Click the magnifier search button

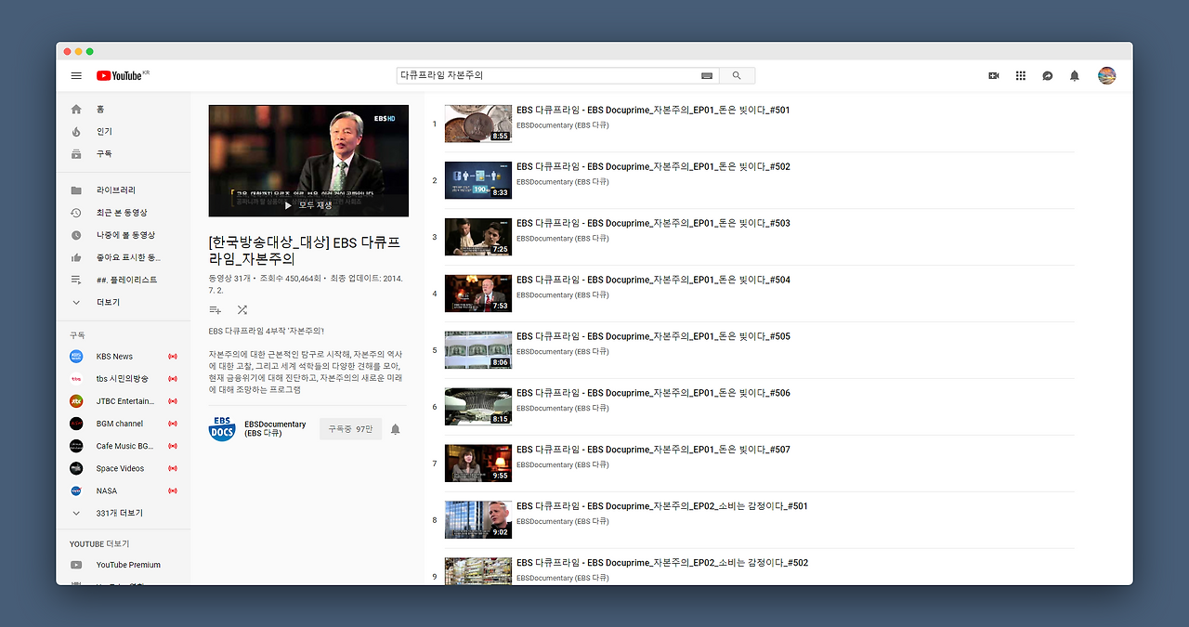(x=737, y=75)
